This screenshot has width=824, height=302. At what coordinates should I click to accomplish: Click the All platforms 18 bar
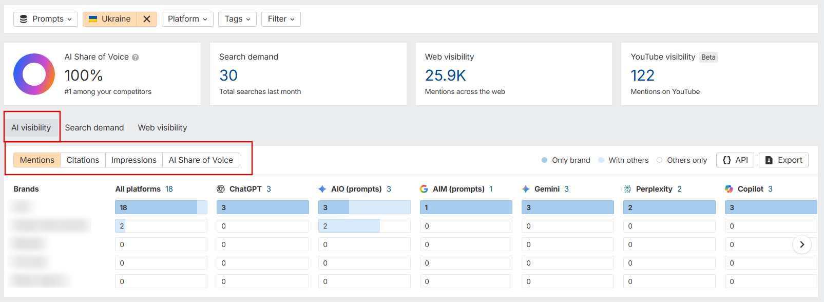pos(161,207)
